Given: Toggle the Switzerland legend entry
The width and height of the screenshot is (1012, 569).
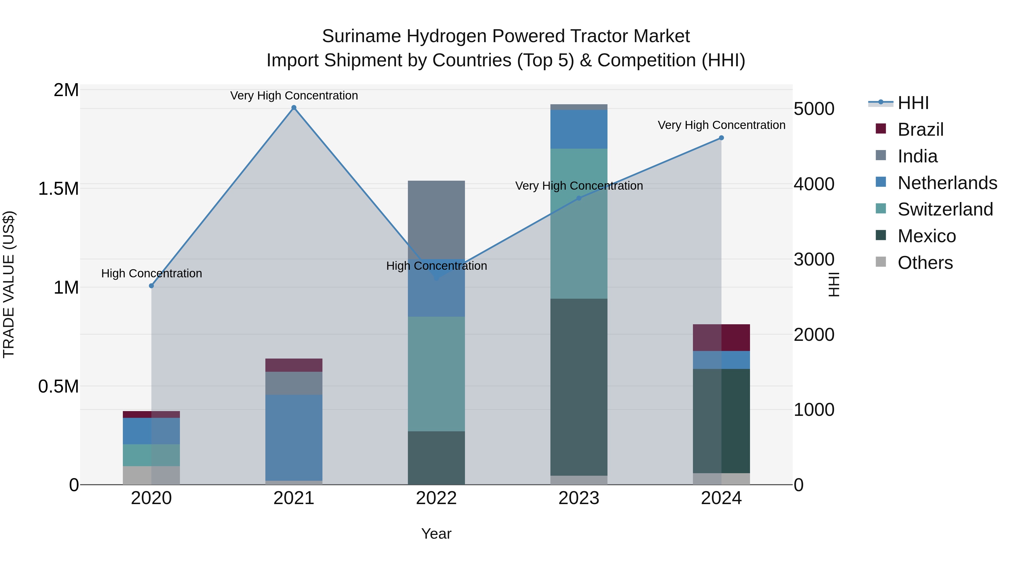Looking at the screenshot, I should (934, 209).
